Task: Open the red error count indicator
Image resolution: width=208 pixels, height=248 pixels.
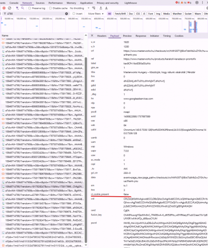Action: (177, 2)
